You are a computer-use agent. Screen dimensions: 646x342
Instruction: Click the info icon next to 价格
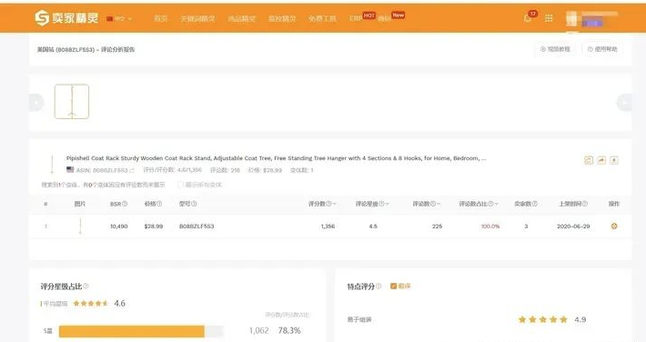point(159,204)
